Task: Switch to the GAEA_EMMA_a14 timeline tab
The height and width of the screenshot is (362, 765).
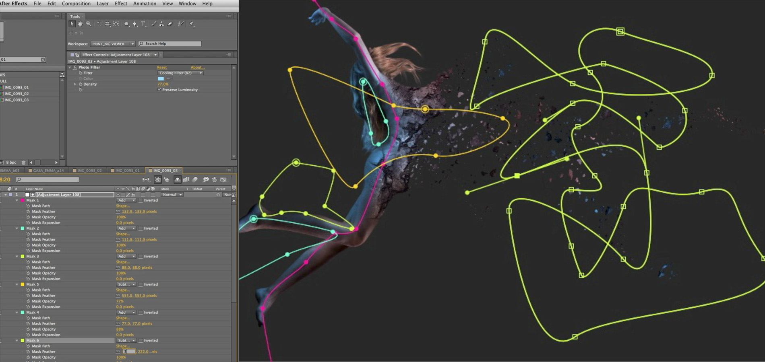Action: pyautogui.click(x=46, y=171)
